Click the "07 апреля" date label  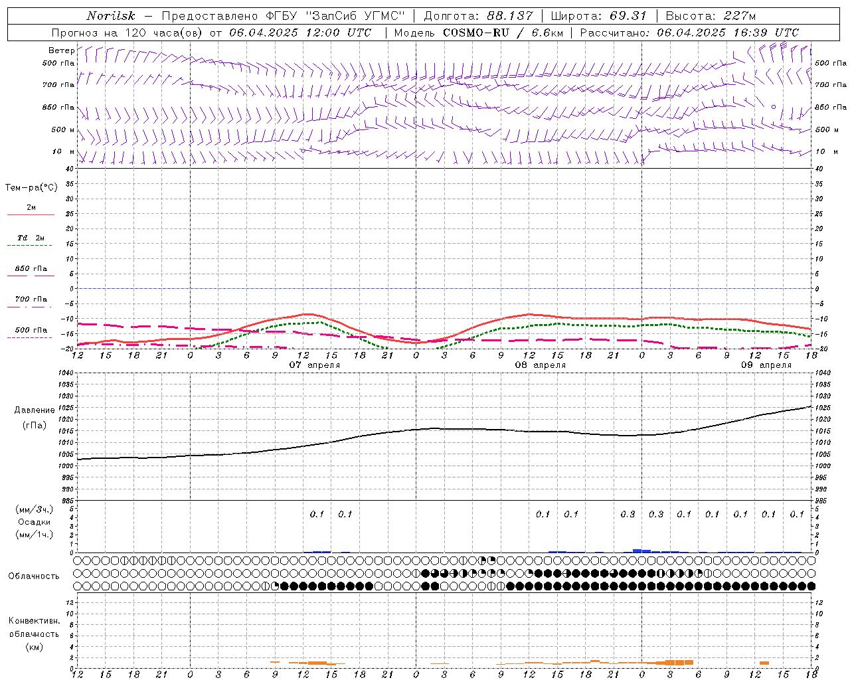click(x=315, y=365)
